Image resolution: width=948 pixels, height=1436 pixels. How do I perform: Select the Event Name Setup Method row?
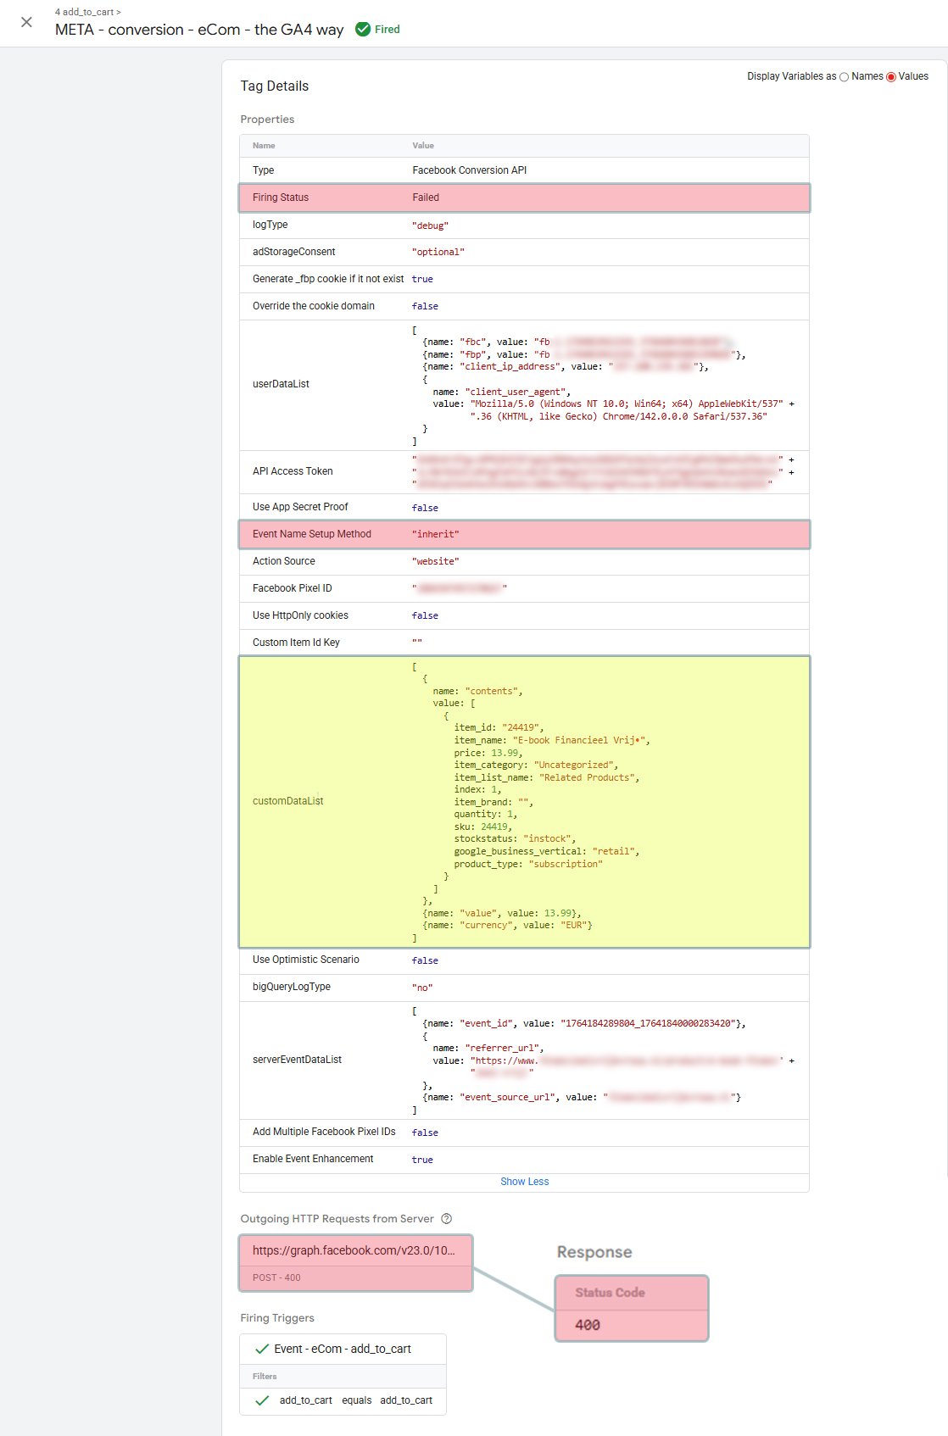tap(524, 534)
